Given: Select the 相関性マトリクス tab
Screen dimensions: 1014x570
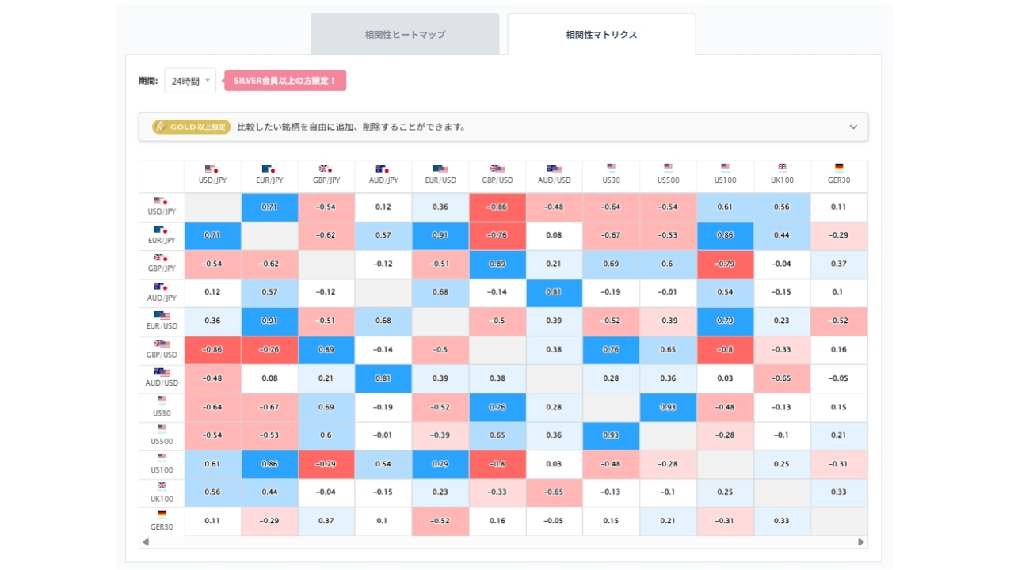Looking at the screenshot, I should 601,34.
